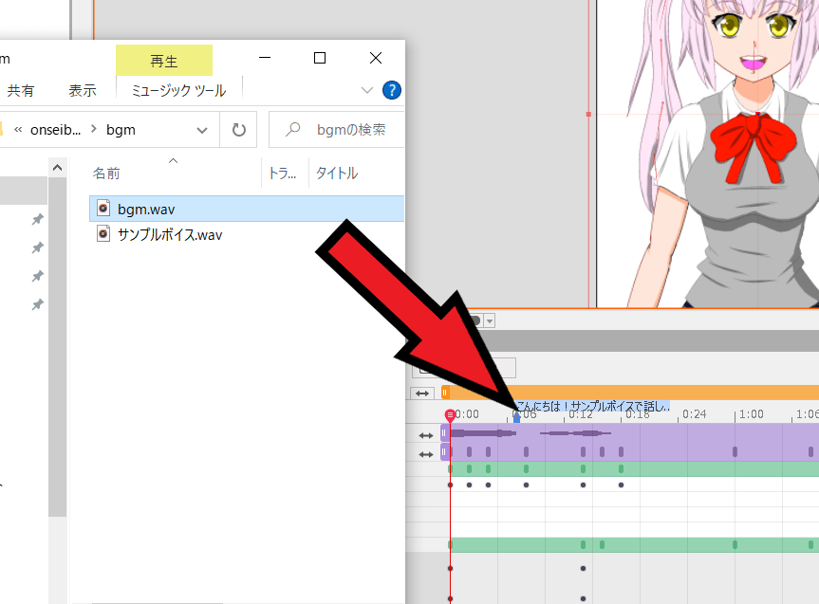Select サンプルボイス.wav in the file list

[x=171, y=233]
